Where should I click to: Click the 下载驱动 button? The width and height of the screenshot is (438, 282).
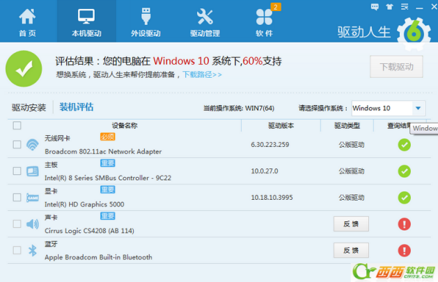[x=396, y=67]
